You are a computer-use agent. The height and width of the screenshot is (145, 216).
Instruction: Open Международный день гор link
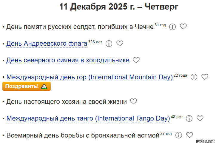tap(90, 77)
